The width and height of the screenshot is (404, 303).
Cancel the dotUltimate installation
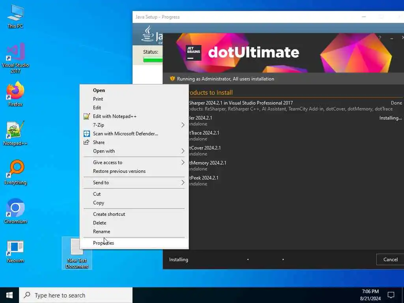click(x=390, y=260)
